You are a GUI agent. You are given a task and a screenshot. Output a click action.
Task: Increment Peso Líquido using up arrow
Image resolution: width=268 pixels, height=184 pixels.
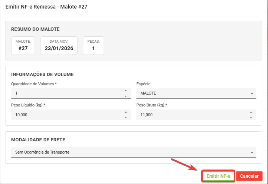tap(125, 112)
